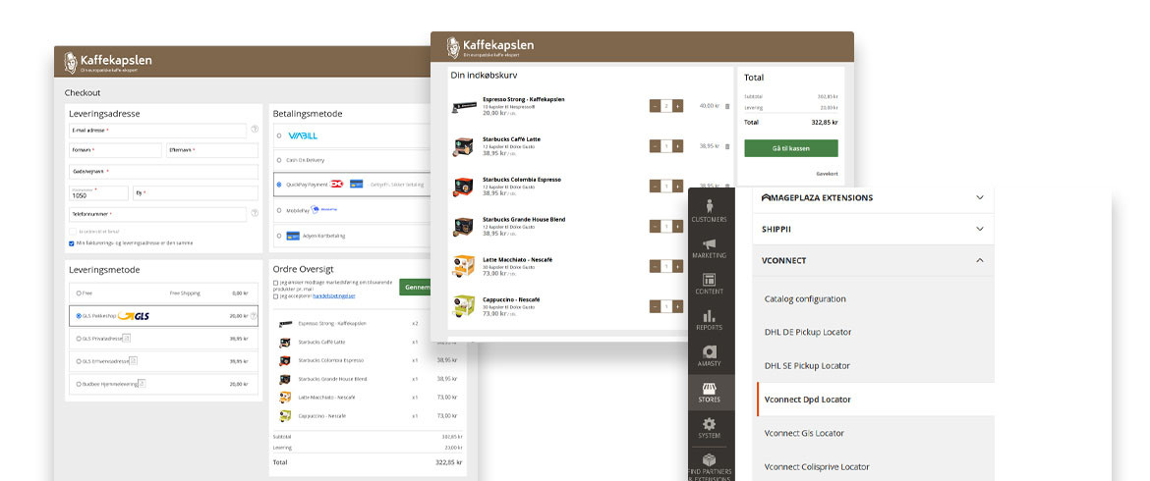Image resolution: width=1150 pixels, height=481 pixels.
Task: Click the Dankort logo in the QuickPay row
Action: (x=337, y=185)
